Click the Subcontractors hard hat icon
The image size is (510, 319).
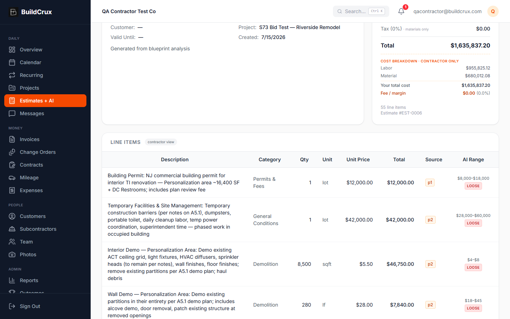coord(12,229)
